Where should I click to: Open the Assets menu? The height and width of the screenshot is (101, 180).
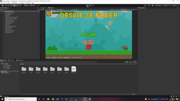(8, 3)
